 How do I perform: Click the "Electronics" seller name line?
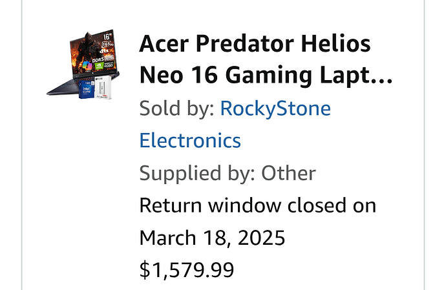(x=190, y=140)
